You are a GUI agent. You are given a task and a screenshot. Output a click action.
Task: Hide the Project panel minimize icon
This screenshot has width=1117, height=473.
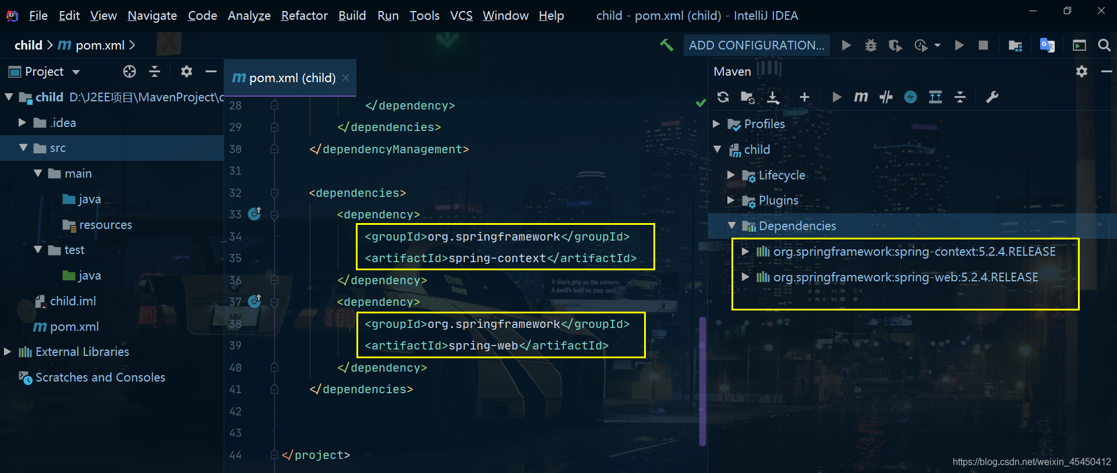(x=211, y=71)
